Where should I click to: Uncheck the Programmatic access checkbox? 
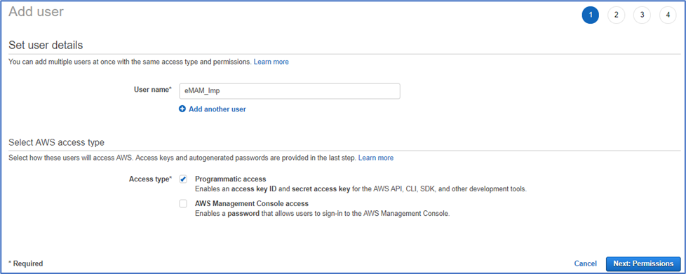point(183,179)
